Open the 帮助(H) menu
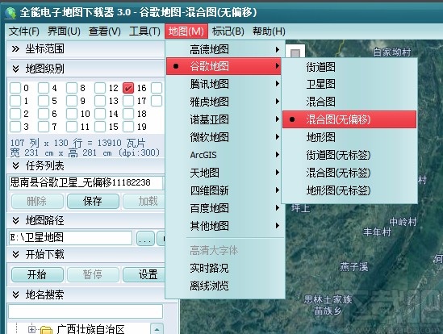 (269, 31)
